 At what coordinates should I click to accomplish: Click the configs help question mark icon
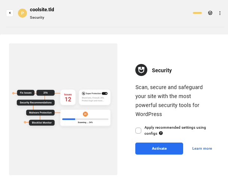161,133
